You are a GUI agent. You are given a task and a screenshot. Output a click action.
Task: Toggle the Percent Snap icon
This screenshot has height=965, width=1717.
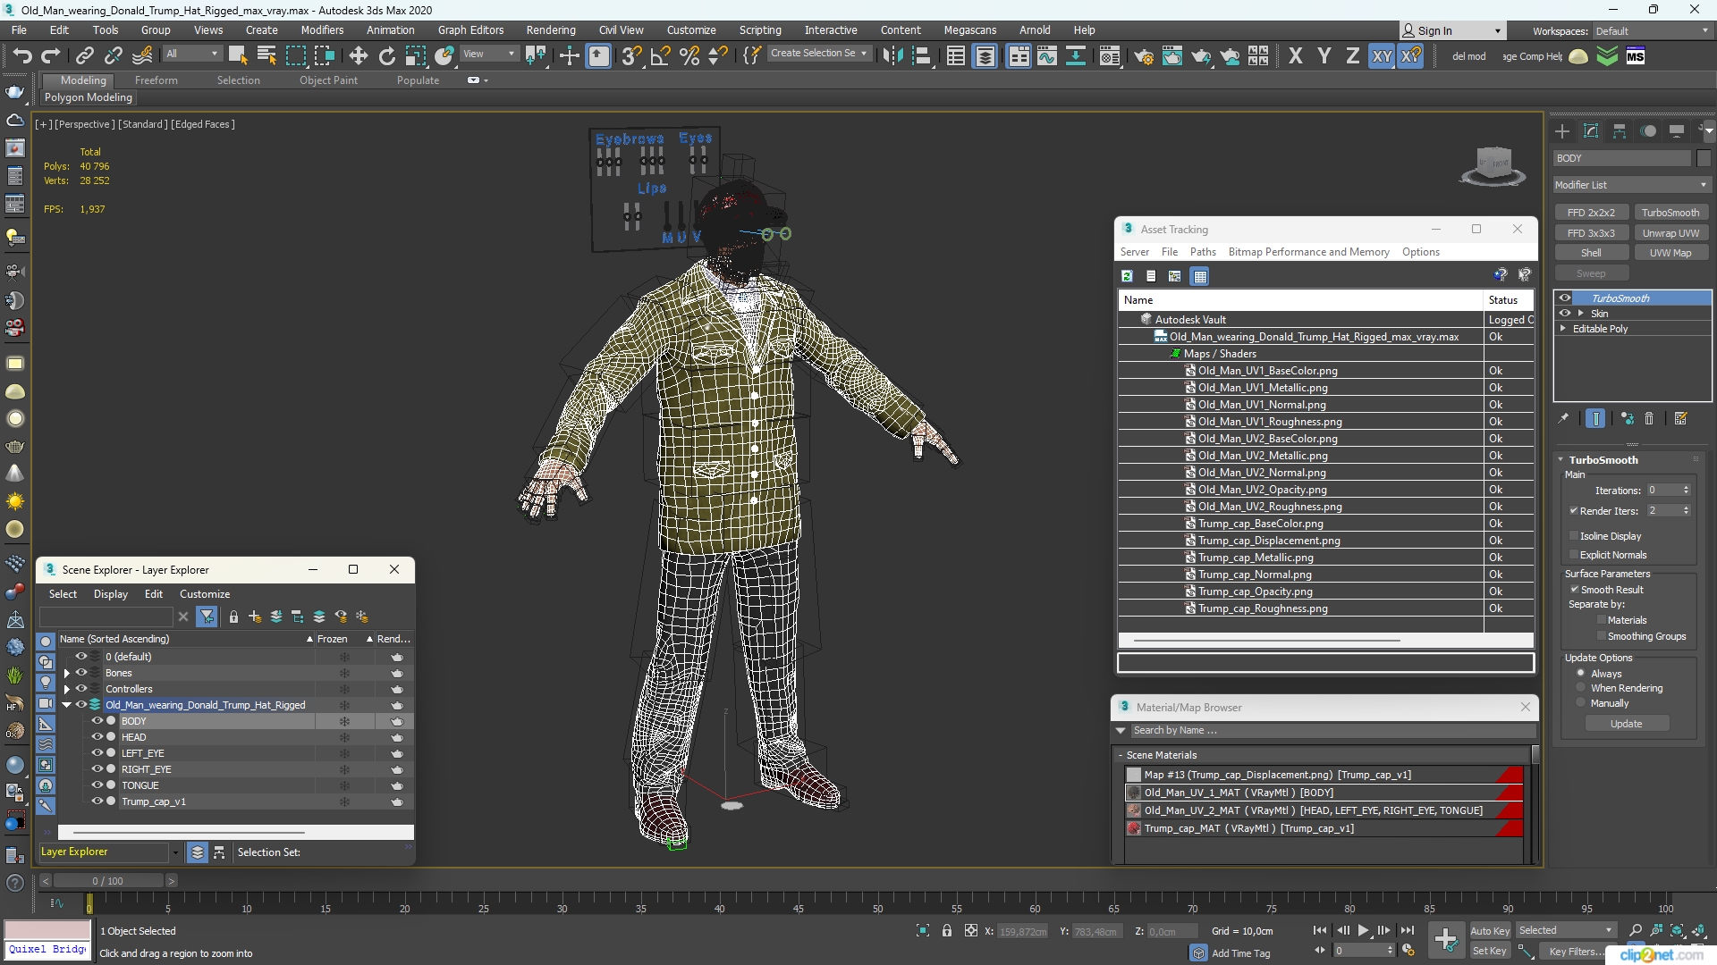click(x=689, y=55)
